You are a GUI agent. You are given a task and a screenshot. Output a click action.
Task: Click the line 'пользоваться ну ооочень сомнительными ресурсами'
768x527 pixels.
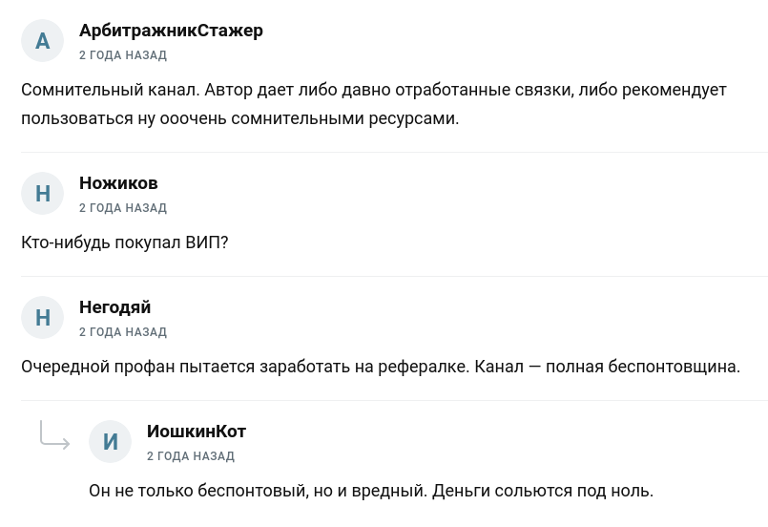[x=239, y=120]
